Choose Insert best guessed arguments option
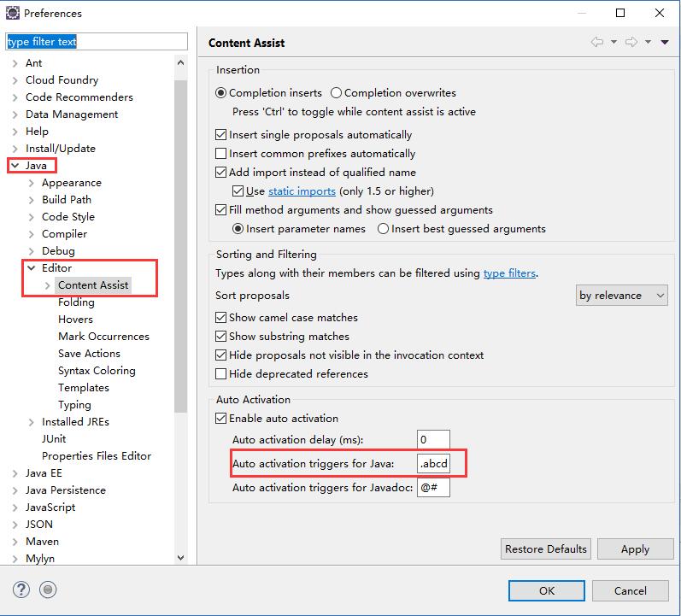Screen dimensions: 681x616 point(384,229)
